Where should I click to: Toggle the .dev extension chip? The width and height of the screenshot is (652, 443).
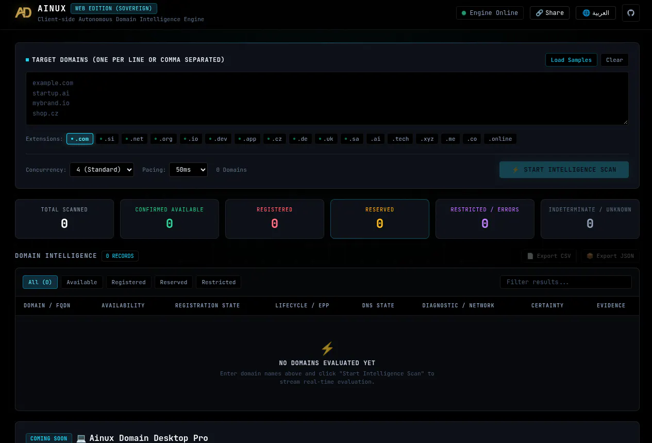pos(219,139)
